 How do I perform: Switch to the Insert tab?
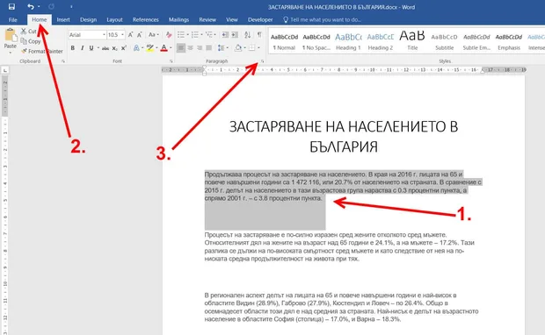point(63,20)
